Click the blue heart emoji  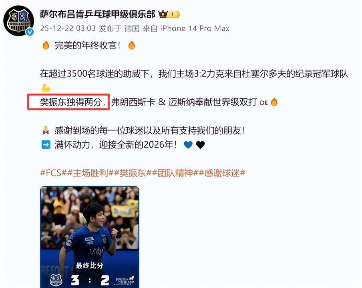[188, 145]
